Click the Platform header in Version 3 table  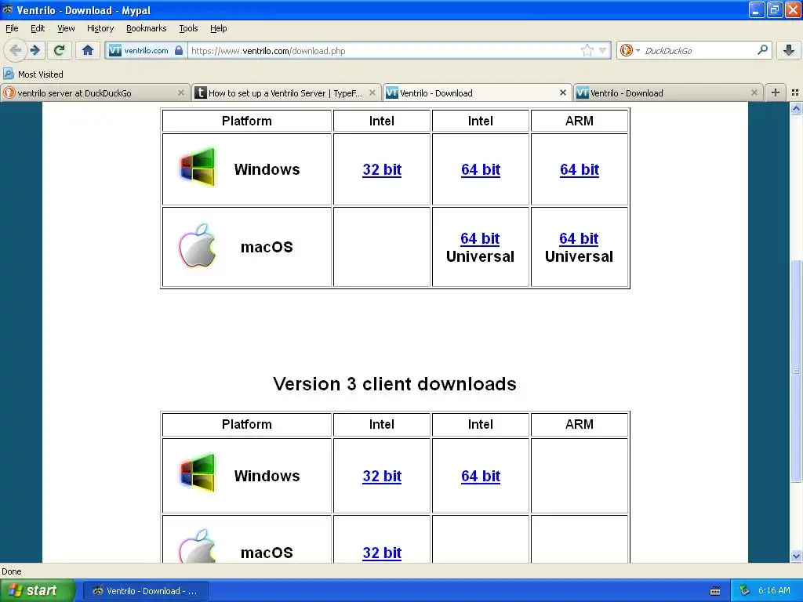pyautogui.click(x=246, y=424)
